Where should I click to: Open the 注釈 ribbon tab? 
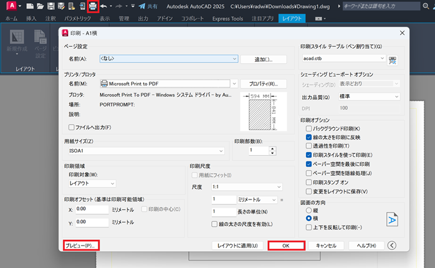click(x=50, y=19)
